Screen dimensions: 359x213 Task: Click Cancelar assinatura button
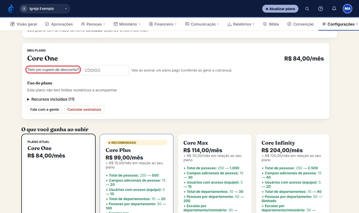[x=84, y=109]
